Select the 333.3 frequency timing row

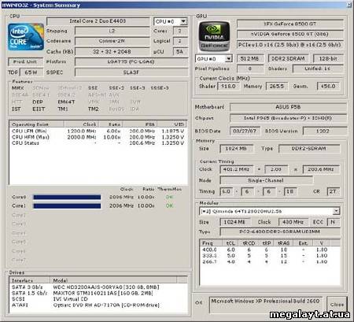point(270,256)
